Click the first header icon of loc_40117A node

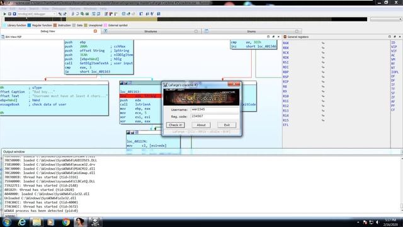click(x=128, y=132)
